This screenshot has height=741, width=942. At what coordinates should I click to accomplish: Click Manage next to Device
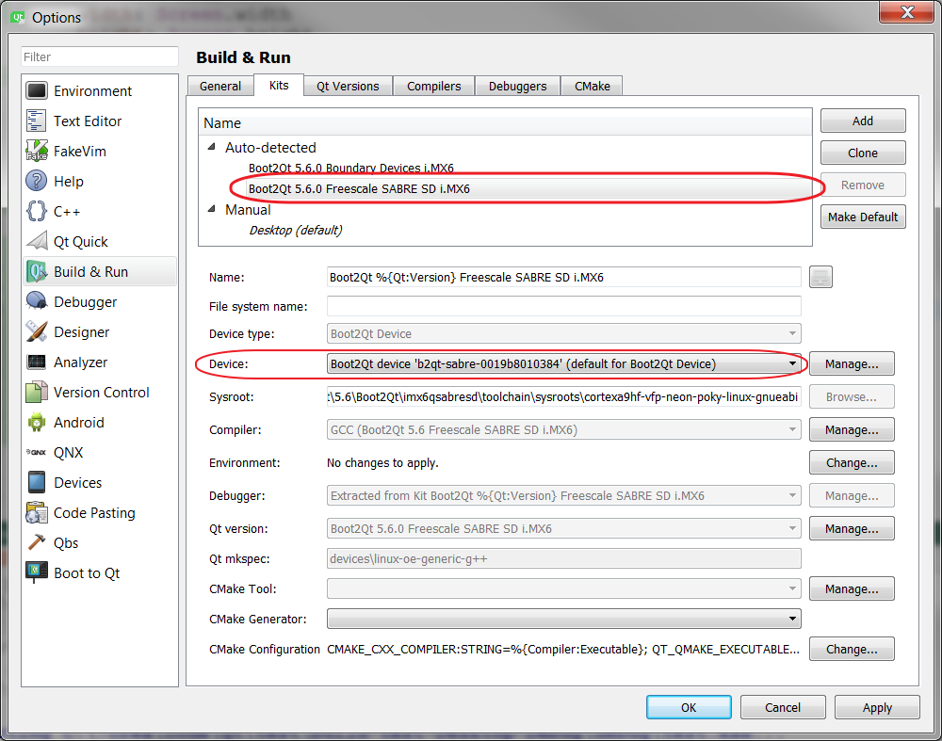coord(852,363)
